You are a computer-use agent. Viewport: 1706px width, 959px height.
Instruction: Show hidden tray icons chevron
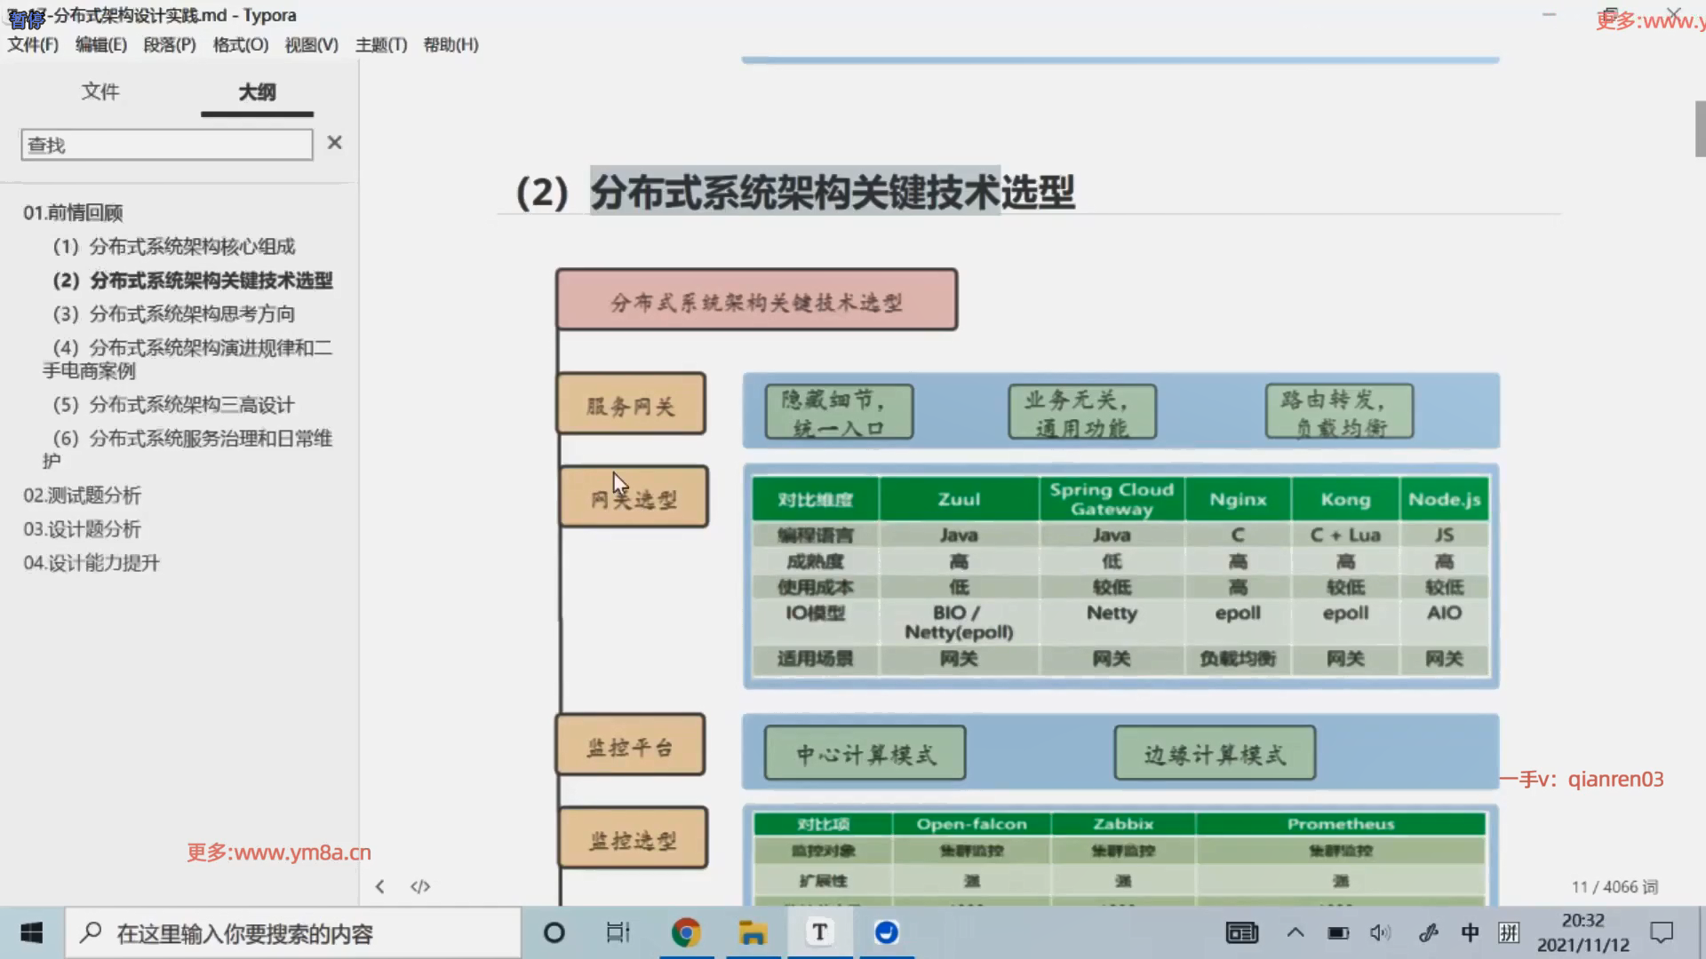click(1295, 932)
